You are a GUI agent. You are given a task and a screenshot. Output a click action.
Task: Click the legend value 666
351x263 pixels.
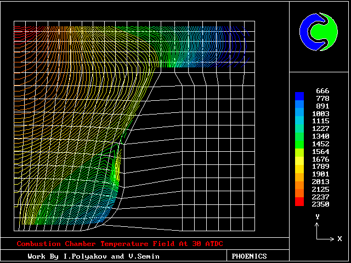pos(322,90)
